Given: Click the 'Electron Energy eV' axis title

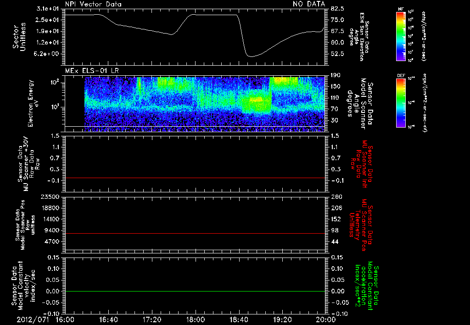Looking at the screenshot, I should click(33, 104).
